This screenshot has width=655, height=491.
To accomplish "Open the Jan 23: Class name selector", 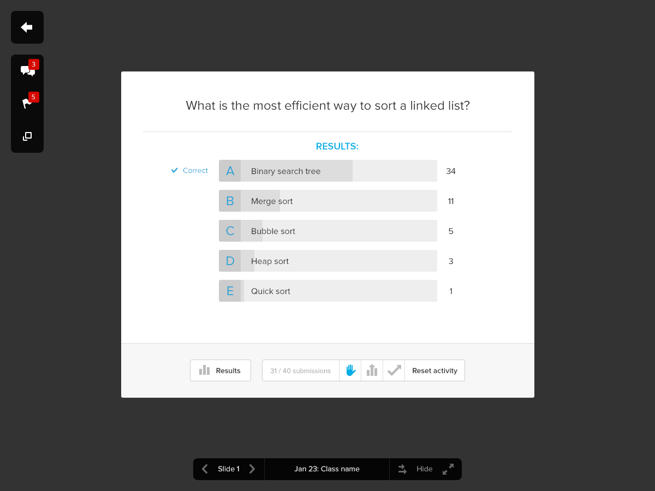I will (327, 469).
